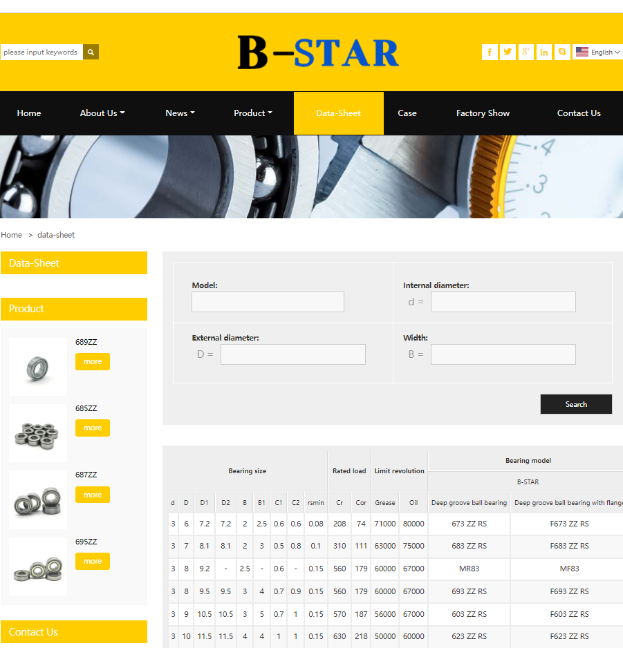Click the Grease column header
This screenshot has height=648, width=623.
(384, 503)
